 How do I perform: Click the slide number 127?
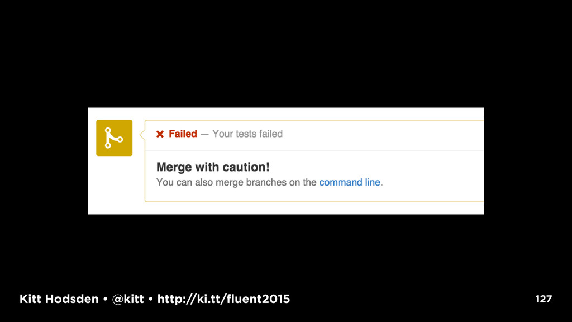click(x=544, y=299)
